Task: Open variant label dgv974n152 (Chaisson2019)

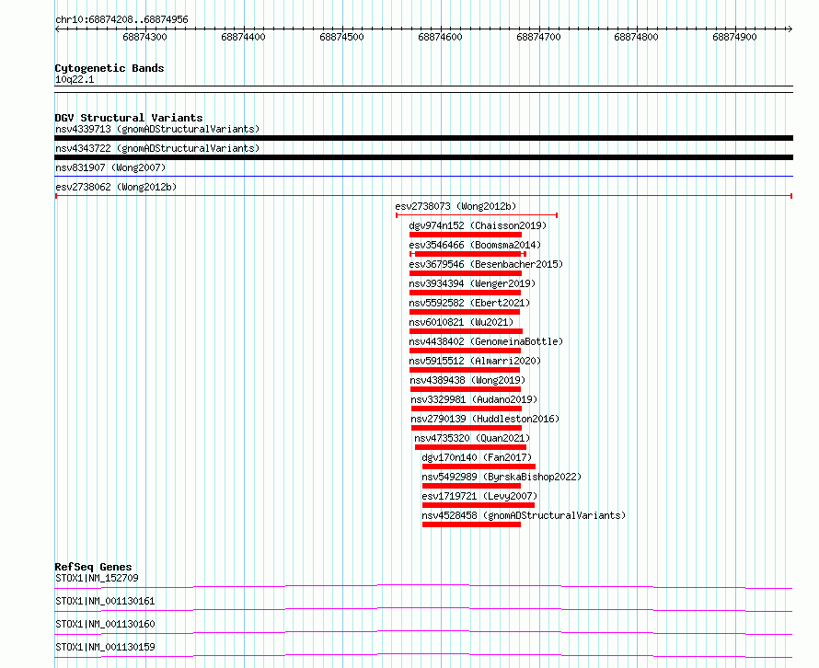Action: pyautogui.click(x=478, y=225)
